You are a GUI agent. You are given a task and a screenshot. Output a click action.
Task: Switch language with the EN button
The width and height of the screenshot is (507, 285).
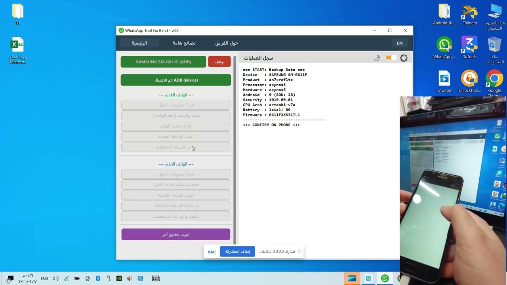[x=400, y=43]
